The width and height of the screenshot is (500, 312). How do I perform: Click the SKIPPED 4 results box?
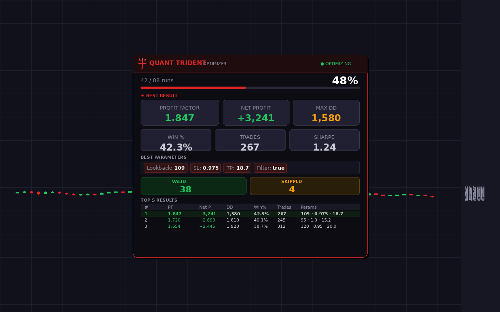click(305, 186)
